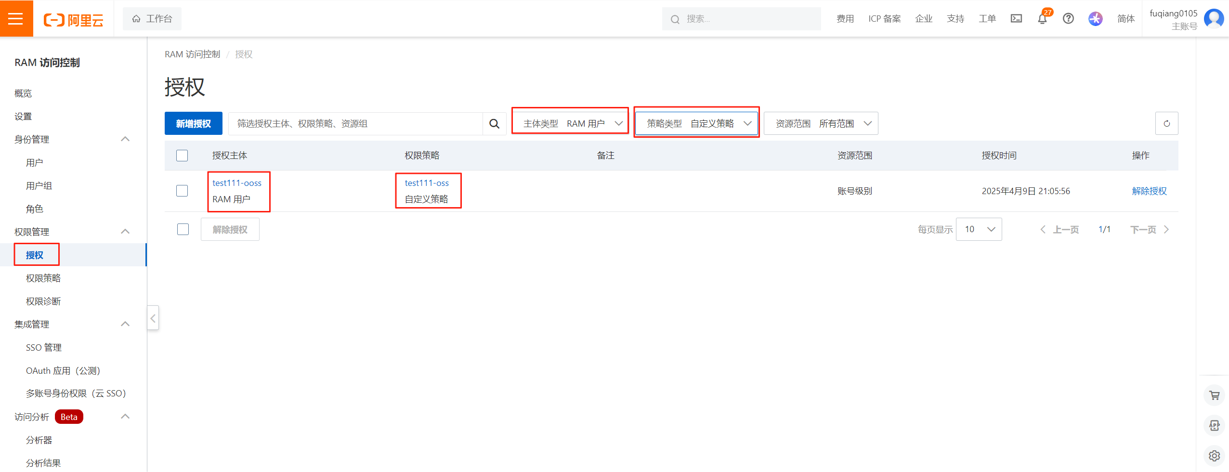
Task: Check the test111-ooss row checkbox
Action: pyautogui.click(x=182, y=191)
